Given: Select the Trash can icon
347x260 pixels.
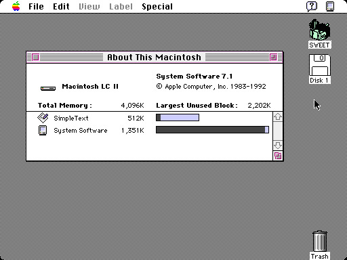Looking at the screenshot, I should point(320,240).
